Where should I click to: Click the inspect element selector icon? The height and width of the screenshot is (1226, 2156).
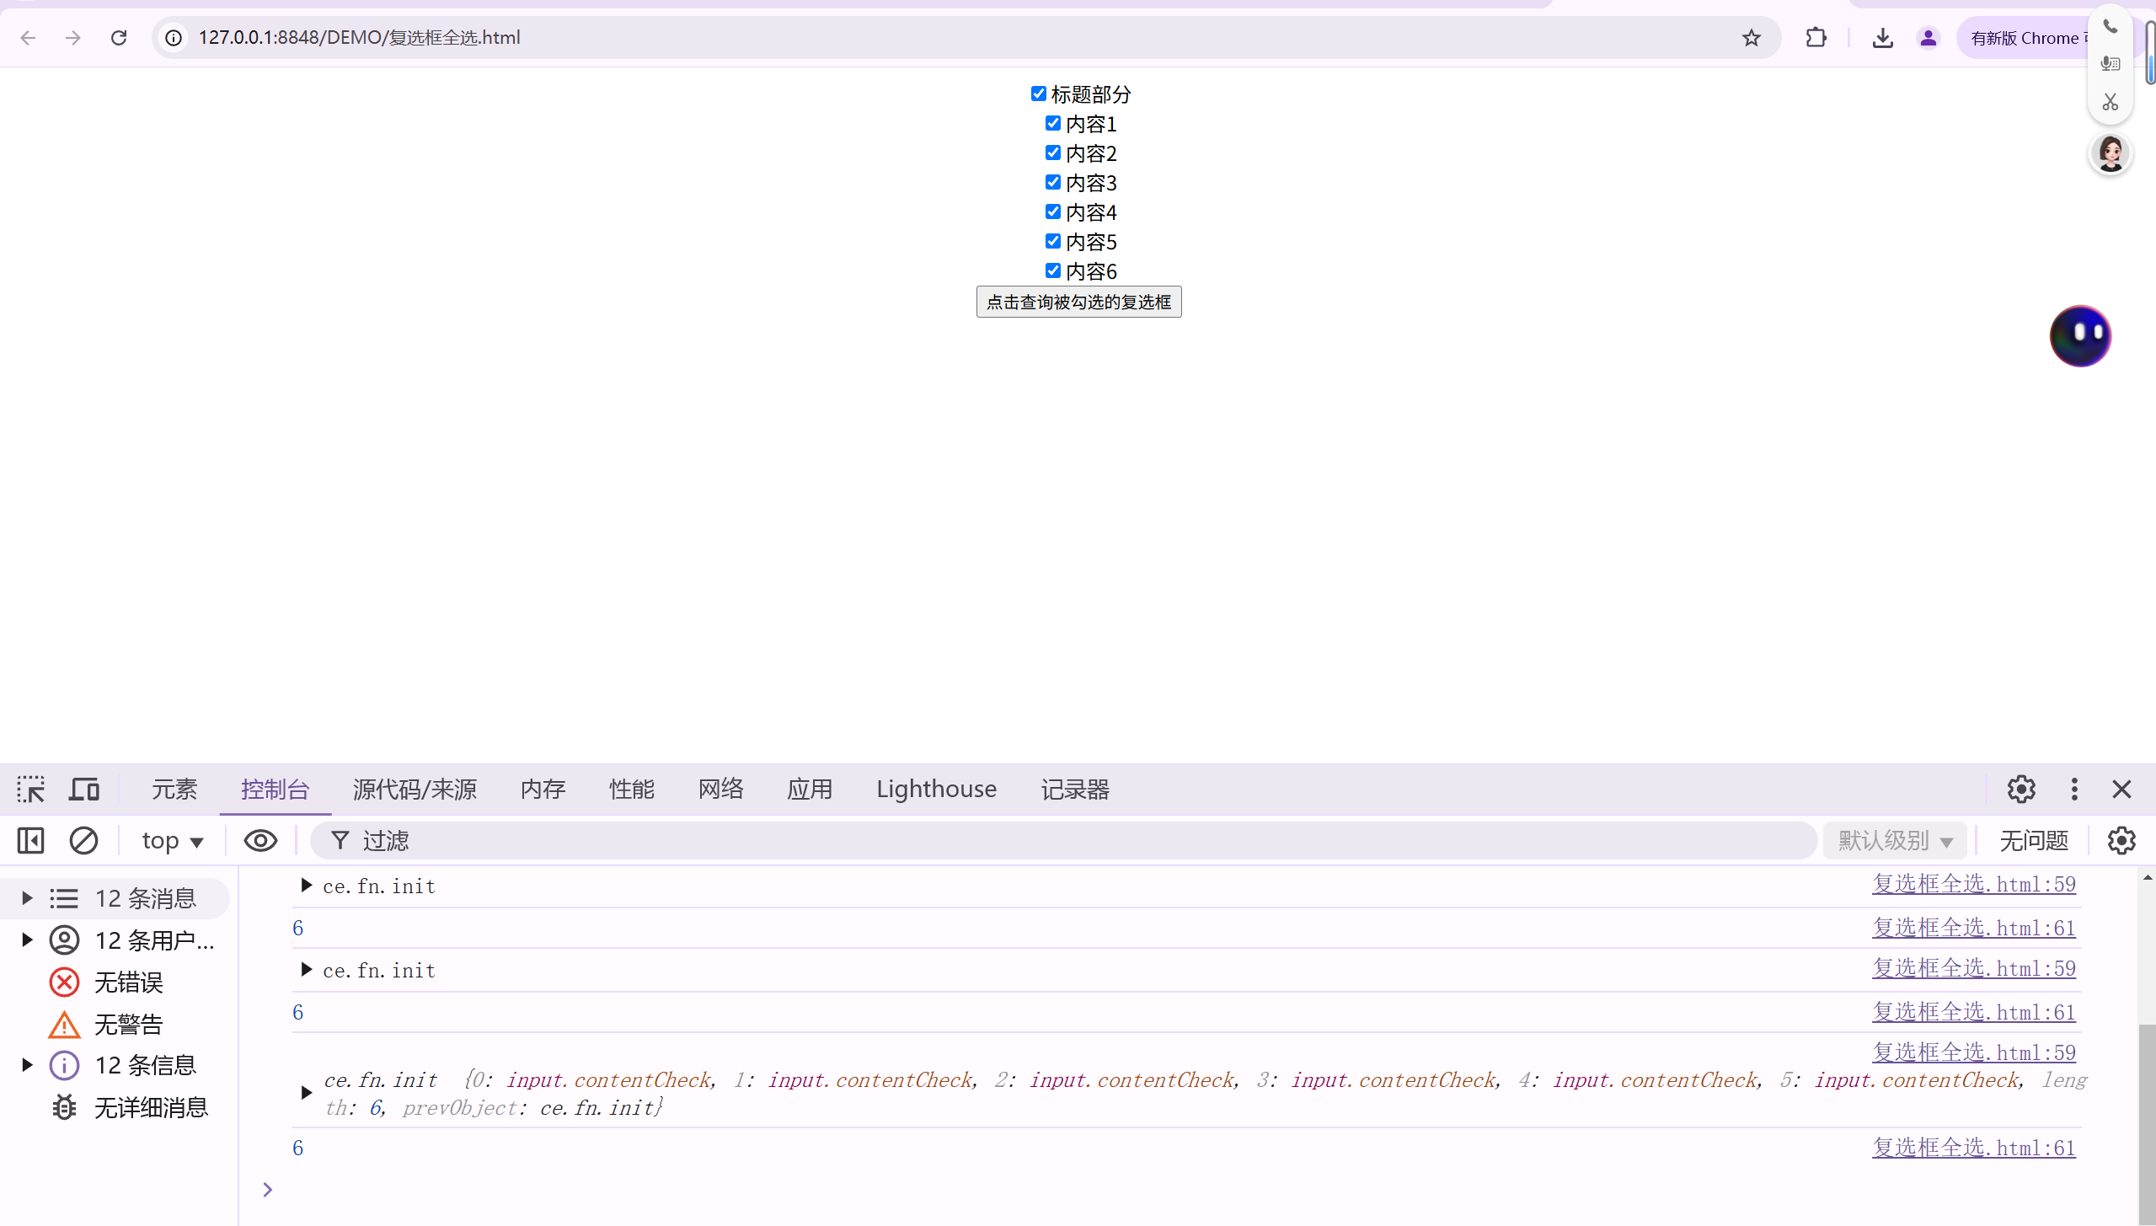(31, 790)
